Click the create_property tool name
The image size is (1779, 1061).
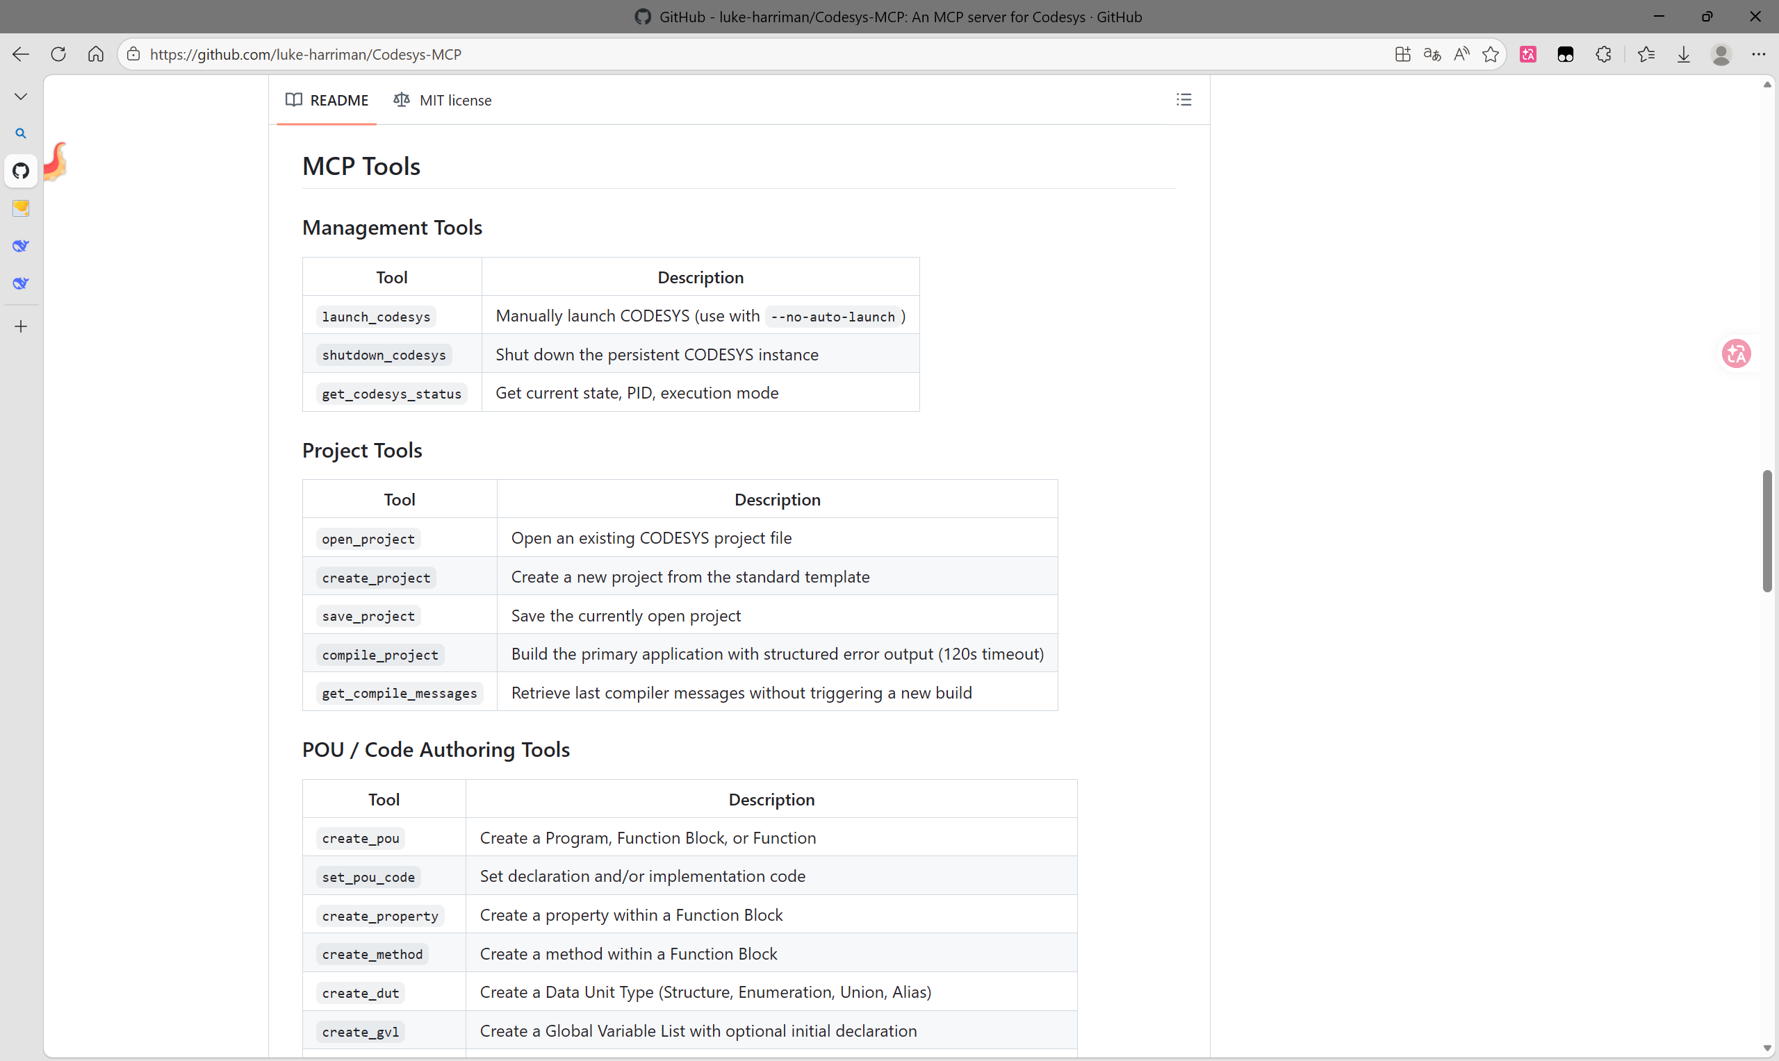click(380, 916)
